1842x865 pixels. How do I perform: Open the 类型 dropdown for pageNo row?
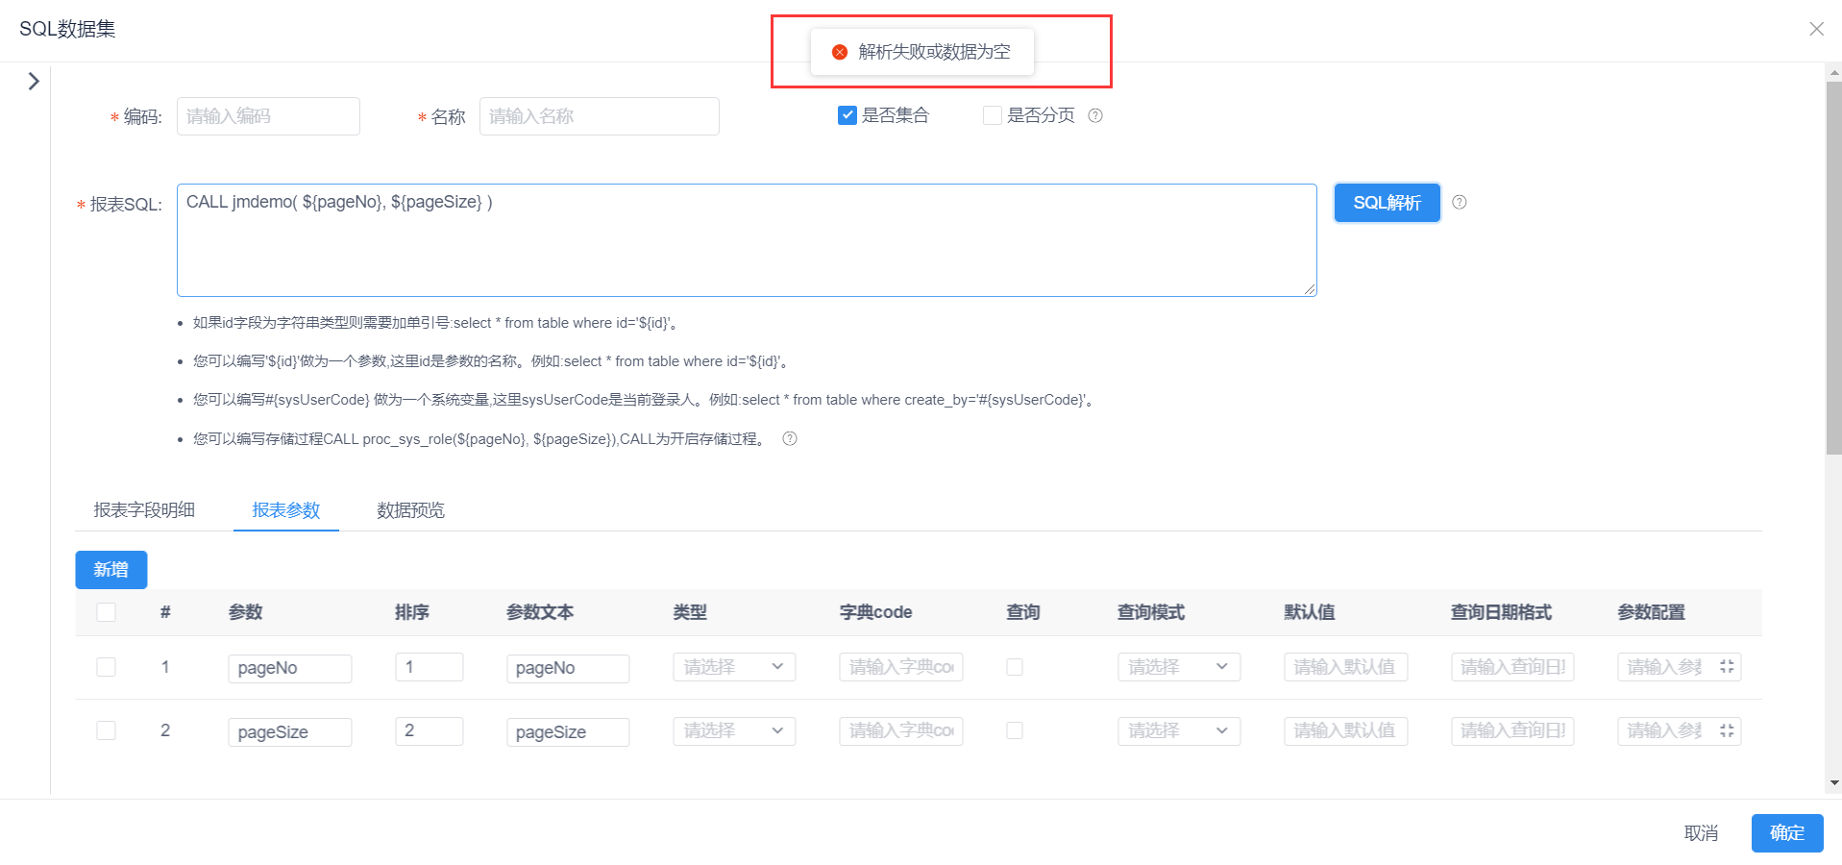(x=734, y=667)
